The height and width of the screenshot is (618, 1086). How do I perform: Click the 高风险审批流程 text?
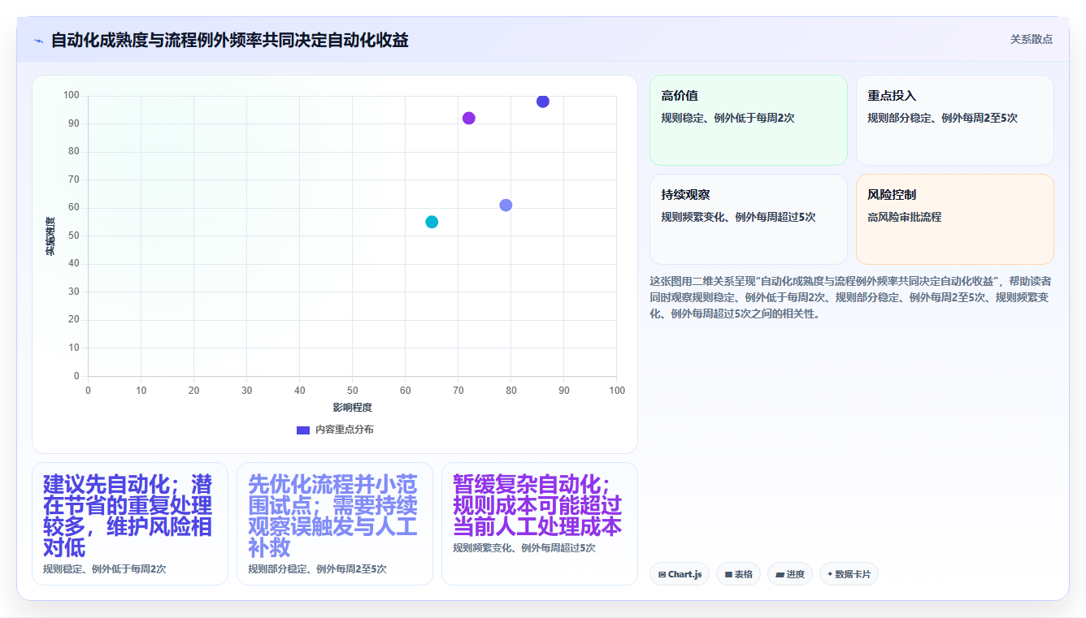point(905,217)
